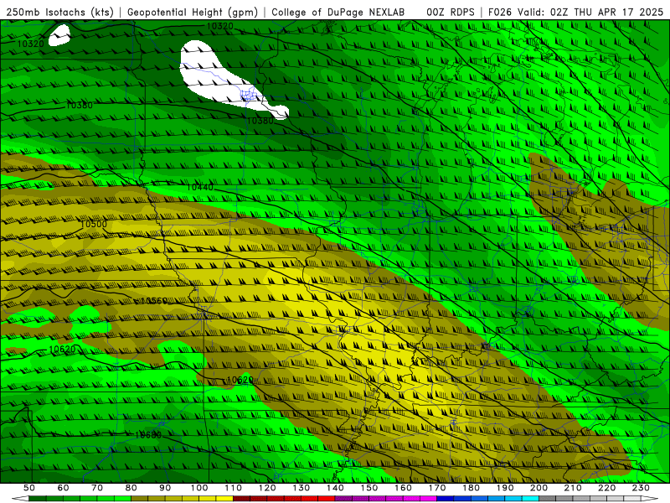Click the "College of DuPage NEXLAB" header text

[x=338, y=13]
